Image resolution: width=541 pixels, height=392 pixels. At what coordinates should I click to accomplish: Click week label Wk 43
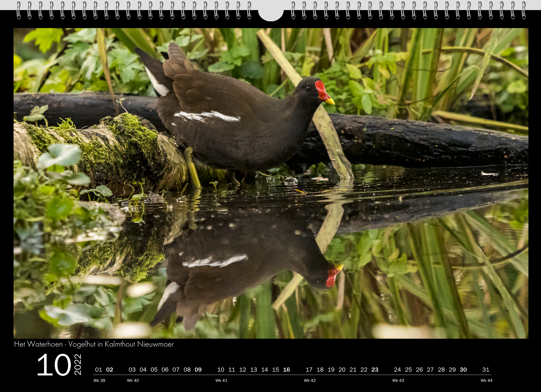(398, 380)
